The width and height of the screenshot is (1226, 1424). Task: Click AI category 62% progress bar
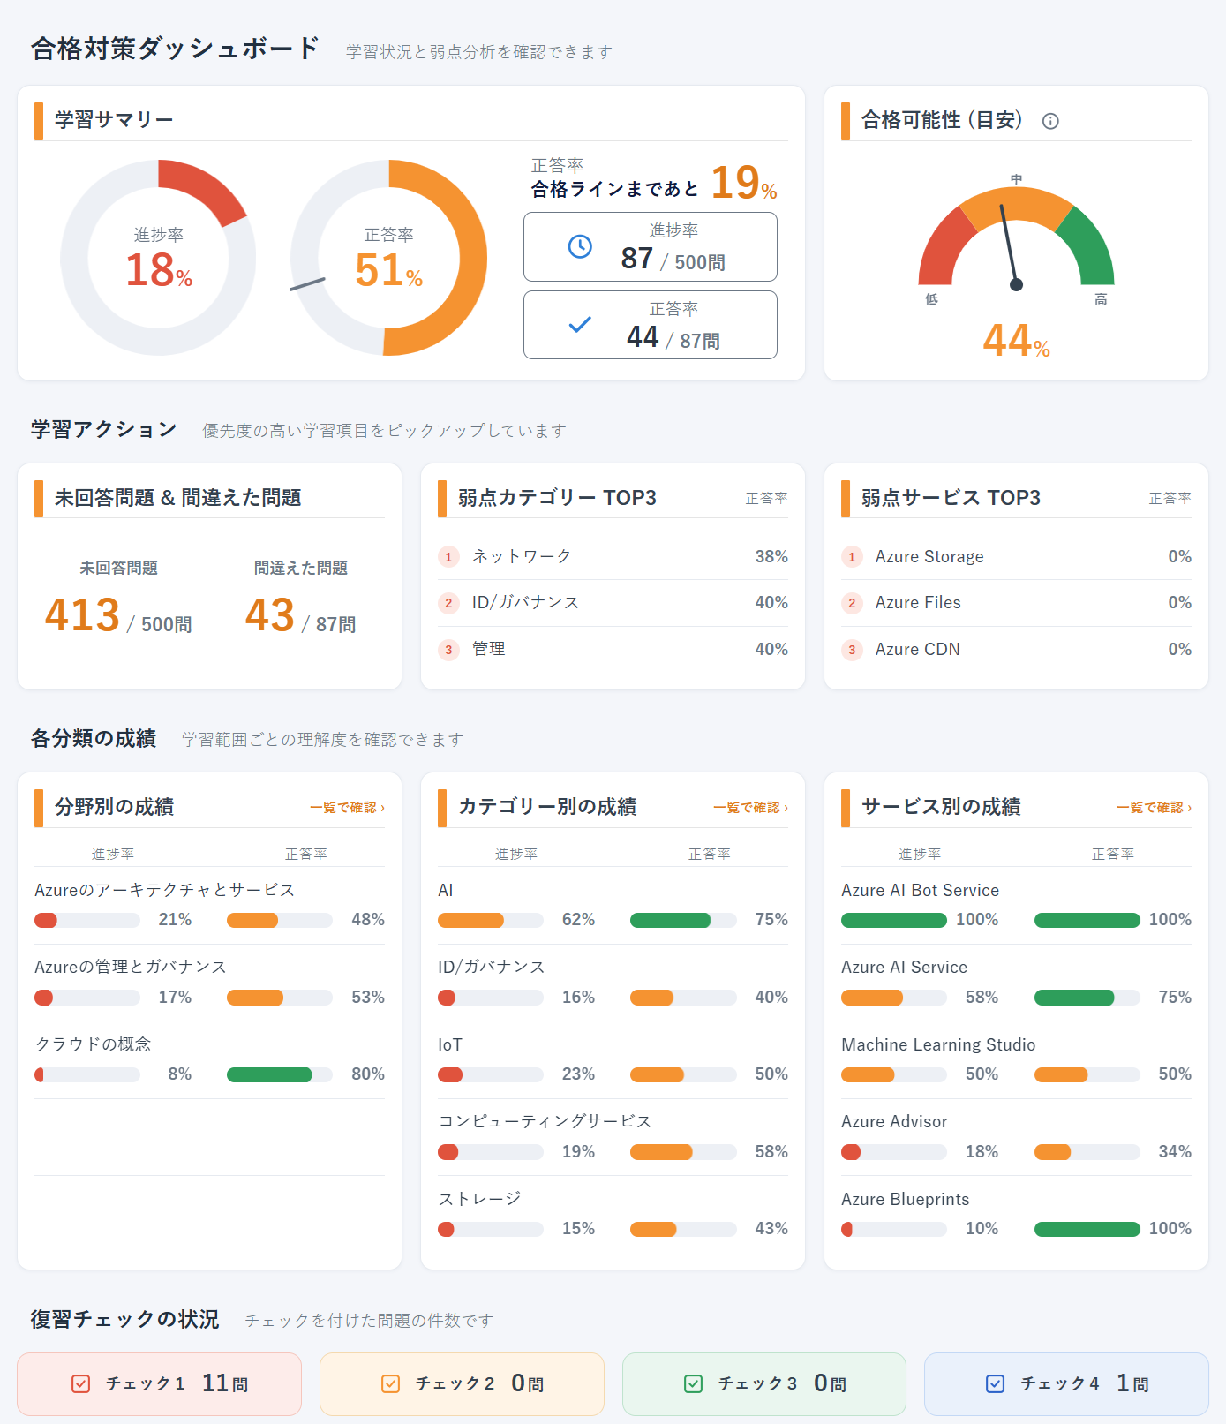tap(491, 920)
